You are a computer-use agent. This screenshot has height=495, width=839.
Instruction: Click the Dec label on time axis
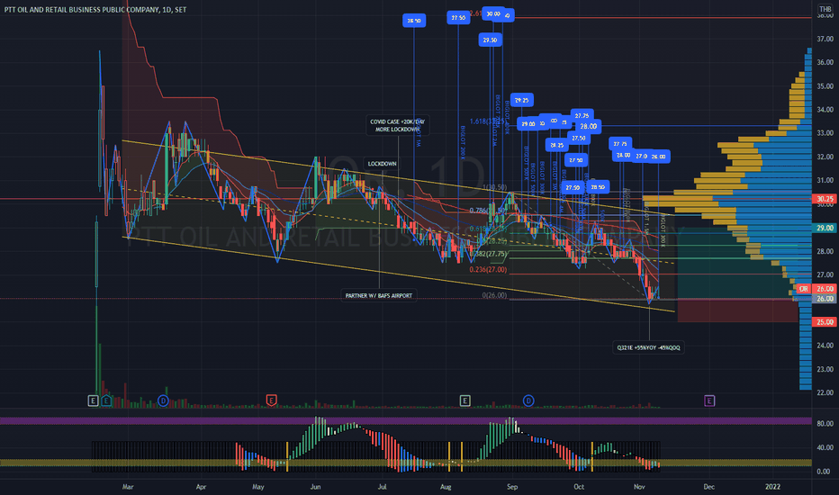tap(709, 486)
